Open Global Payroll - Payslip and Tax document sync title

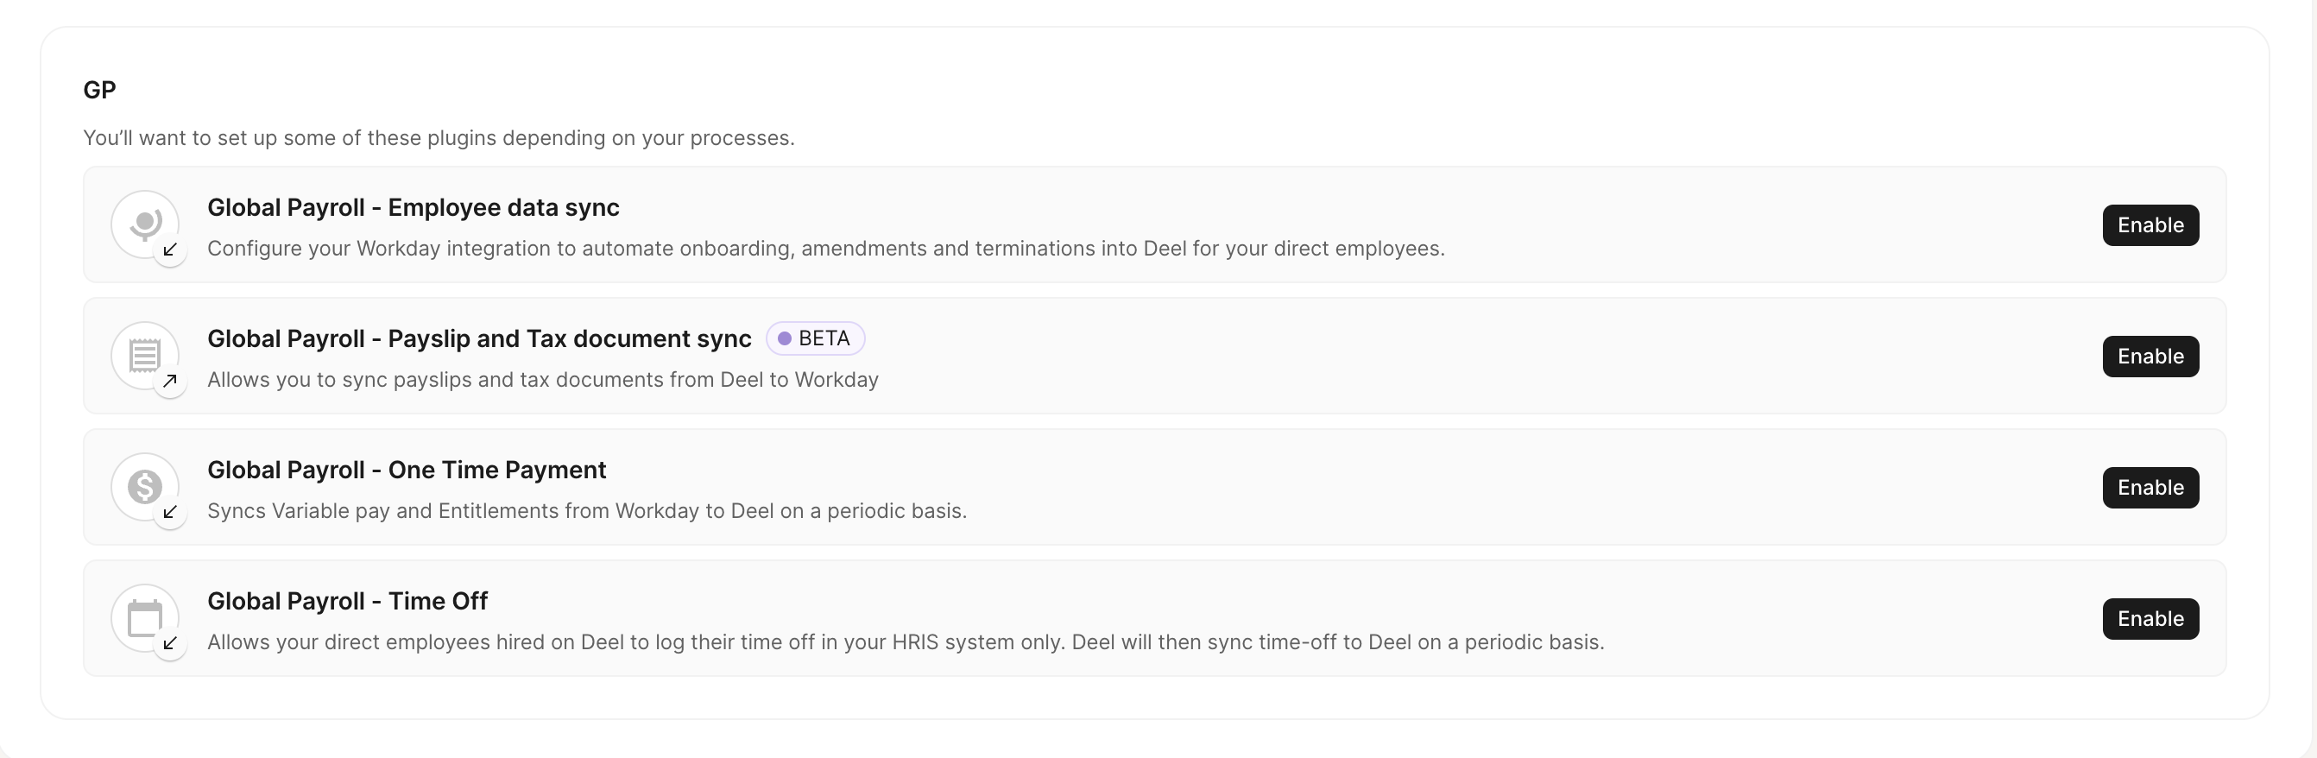(479, 339)
